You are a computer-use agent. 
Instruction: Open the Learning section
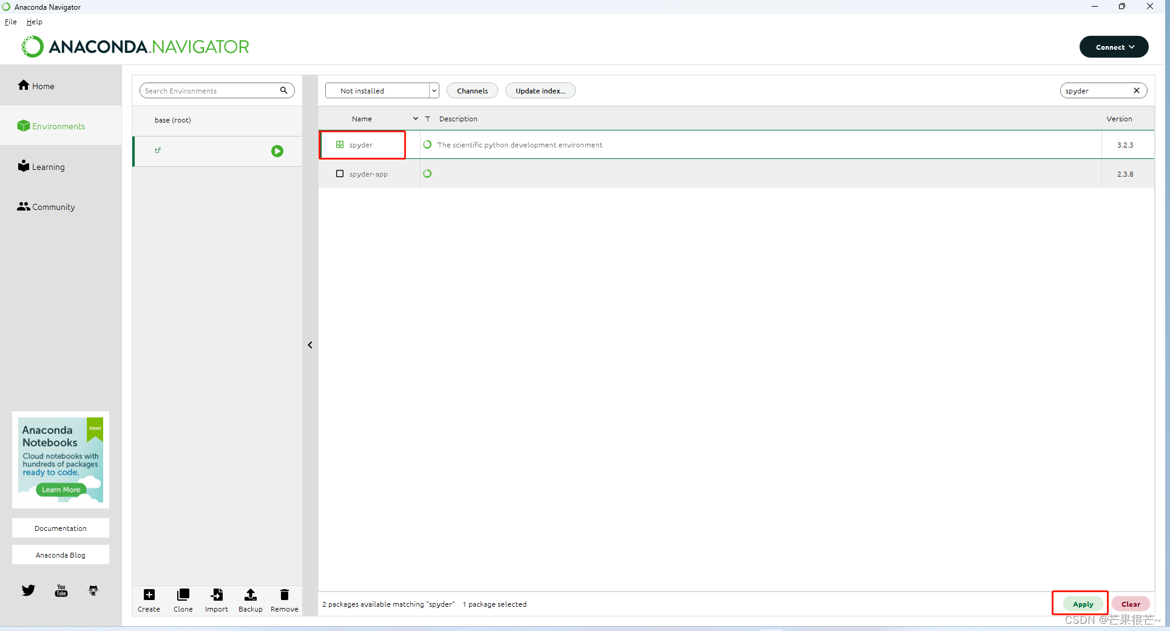(x=41, y=166)
